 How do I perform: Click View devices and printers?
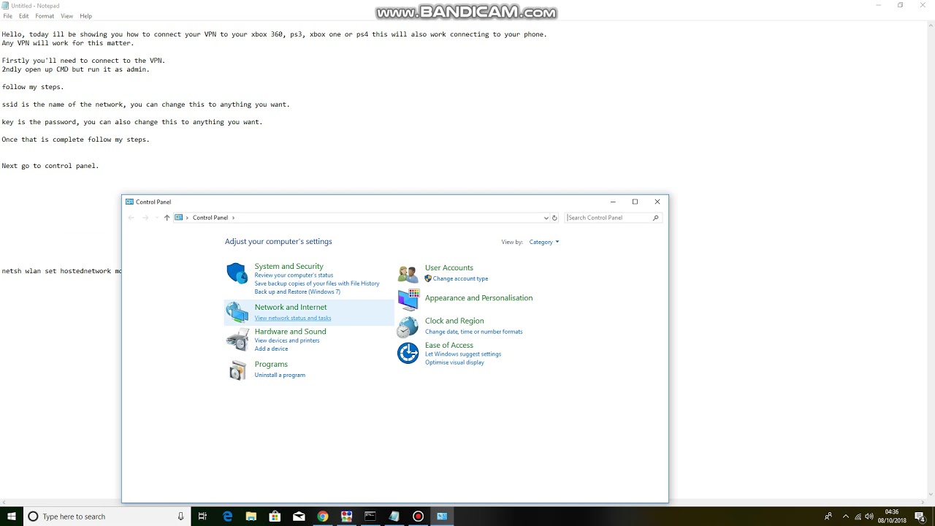coord(287,340)
